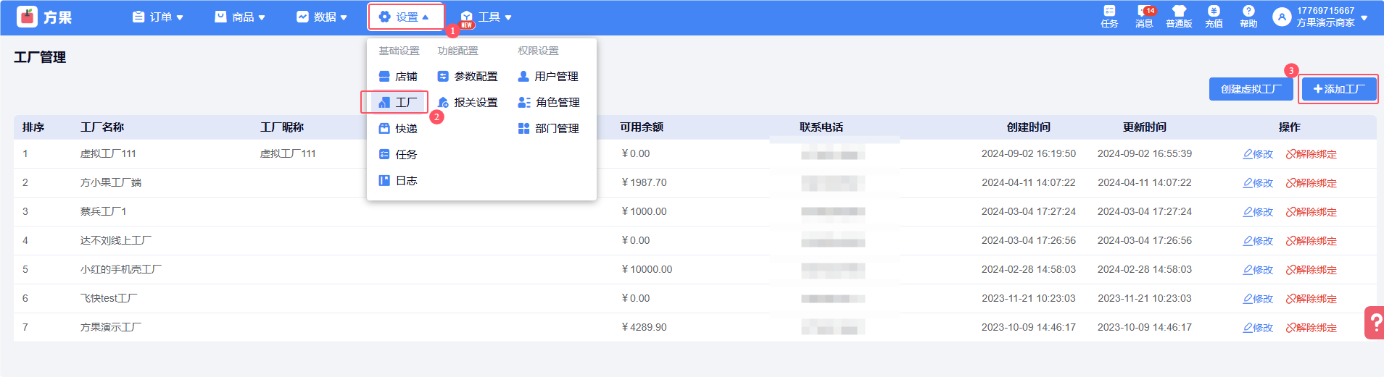
Task: Open the 充值 recharge icon
Action: (x=1214, y=12)
